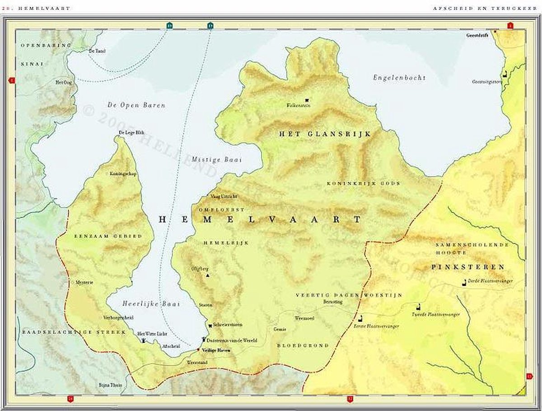Click the Verborgenheid place name

pos(118,318)
